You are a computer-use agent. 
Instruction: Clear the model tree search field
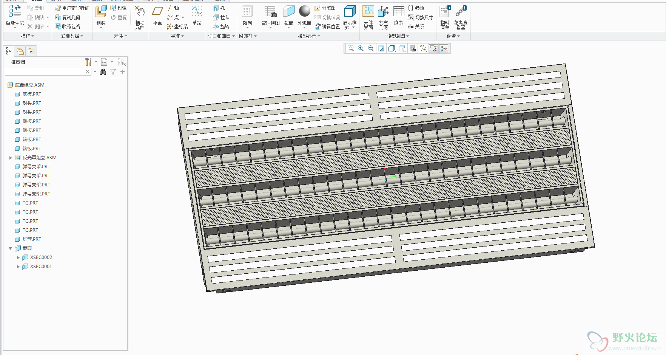pyautogui.click(x=88, y=72)
